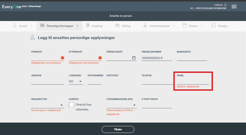Open the hamburger menu in header
Screen dimensions: 246x135
click(x=234, y=7)
